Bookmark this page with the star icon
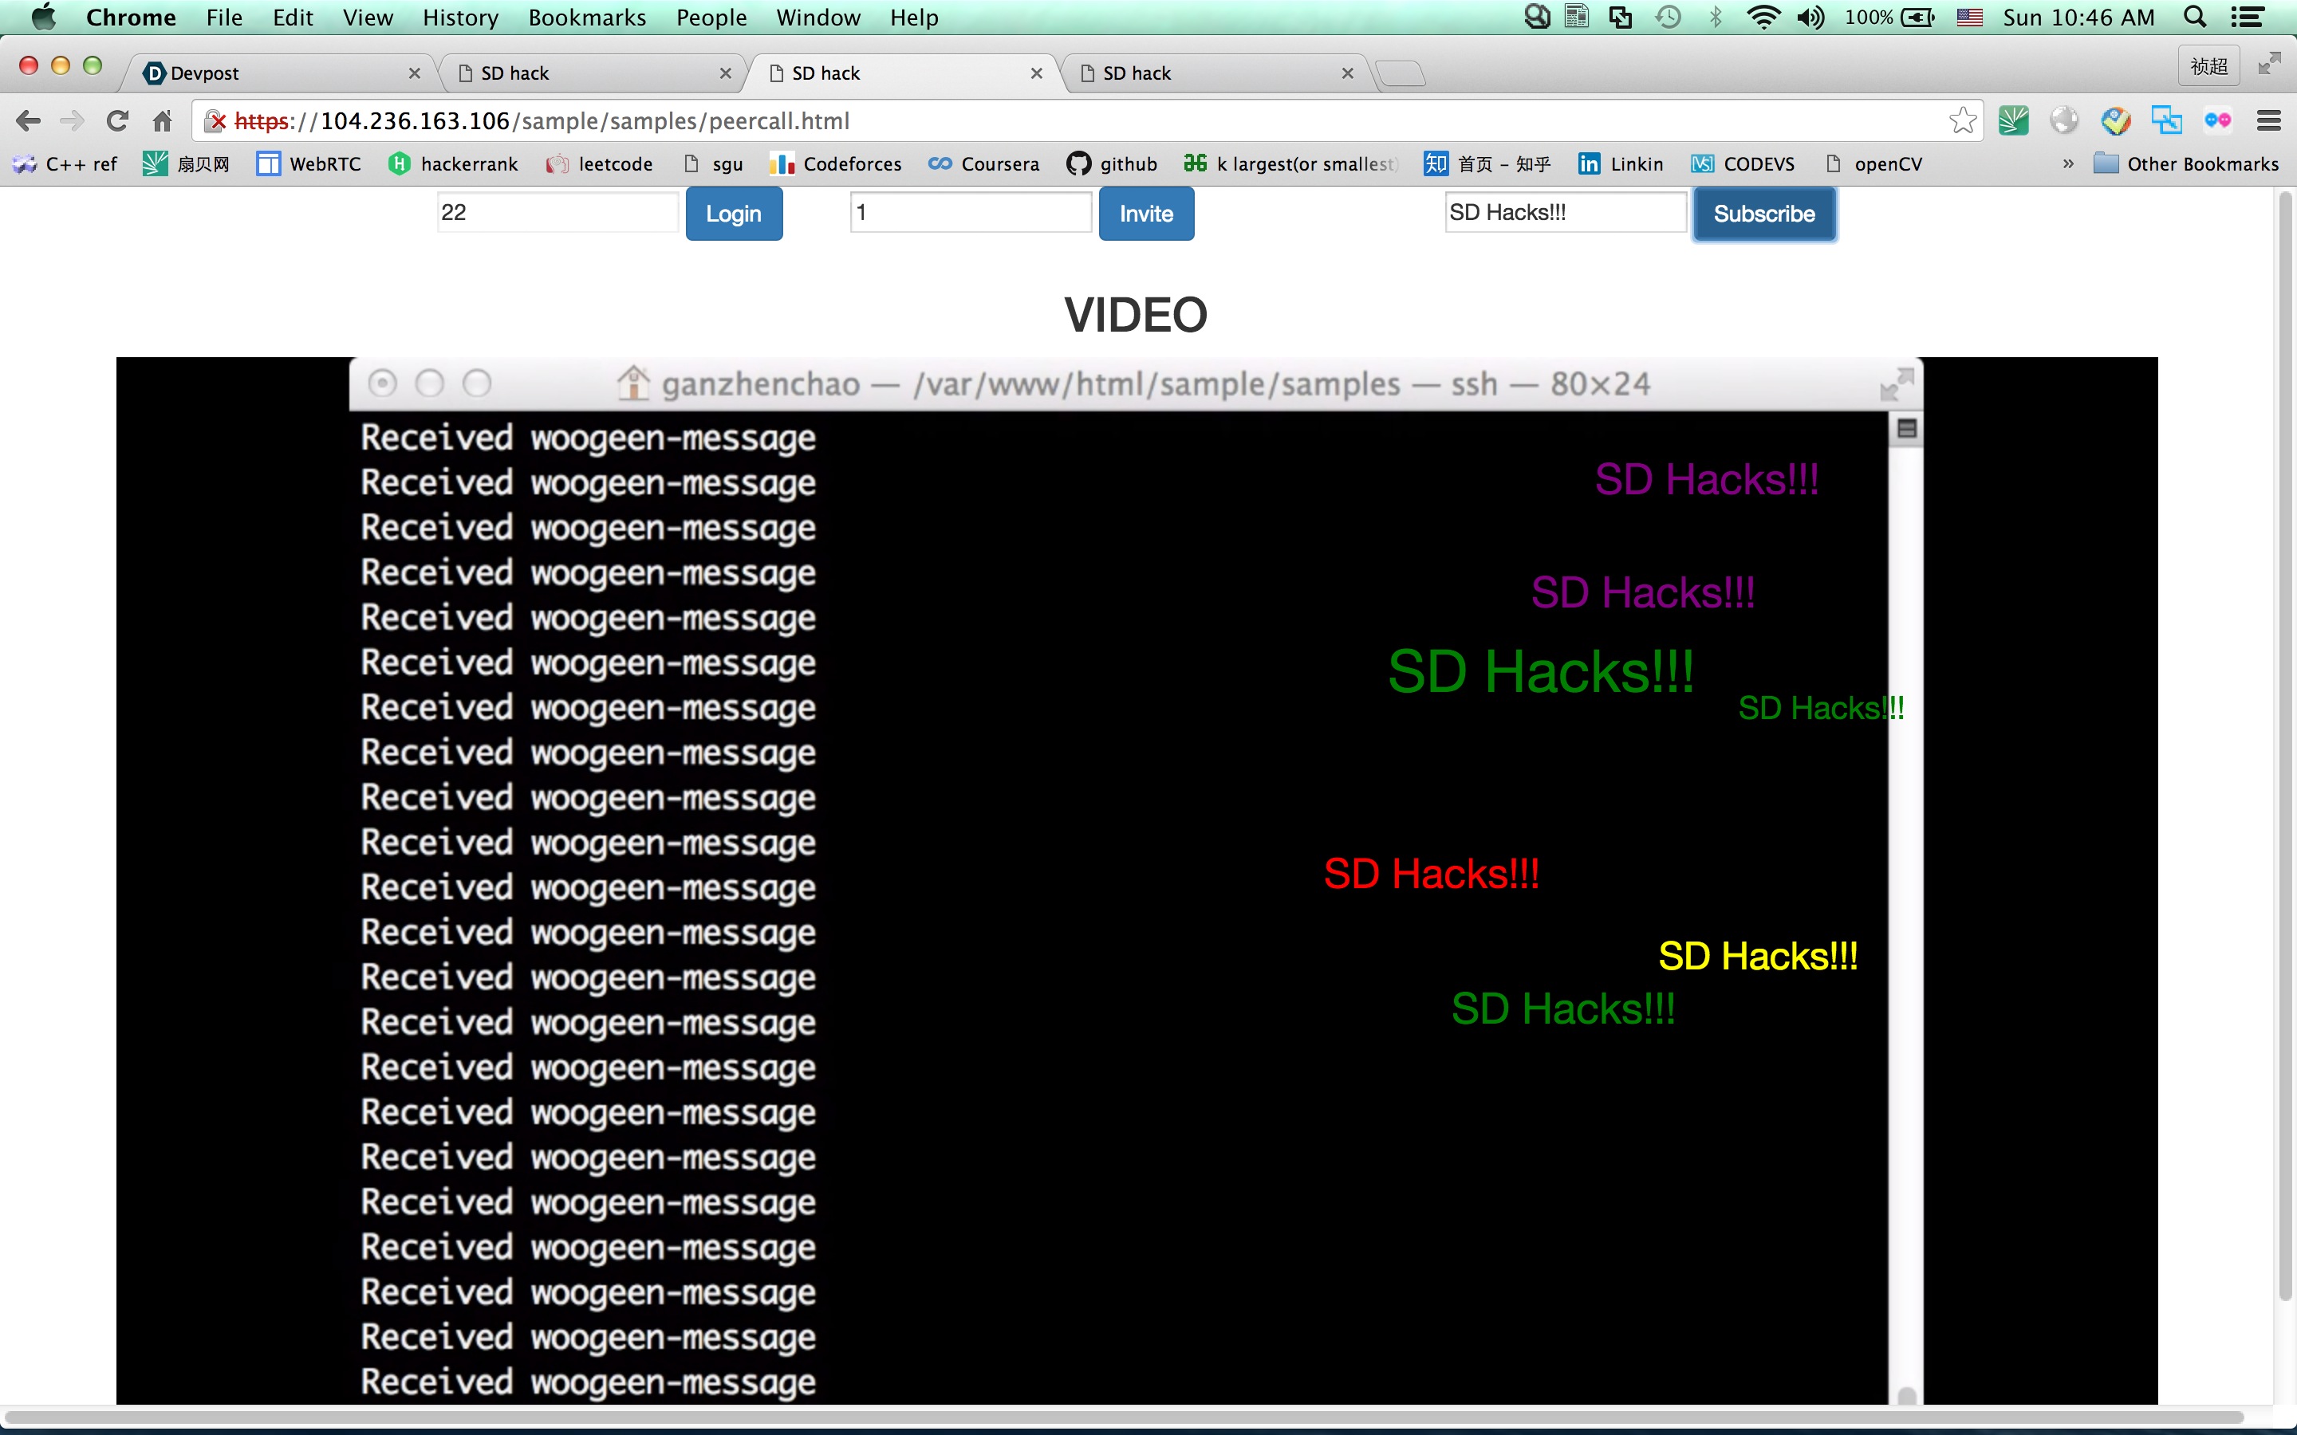Screen dimensions: 2297x1435 1962,121
